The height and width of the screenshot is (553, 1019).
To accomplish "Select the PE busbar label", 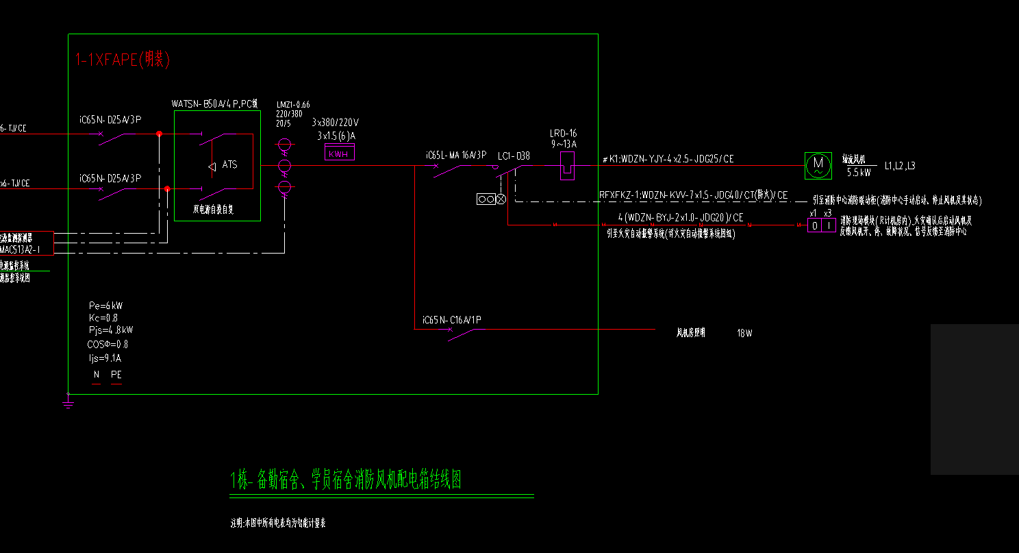I will point(116,375).
